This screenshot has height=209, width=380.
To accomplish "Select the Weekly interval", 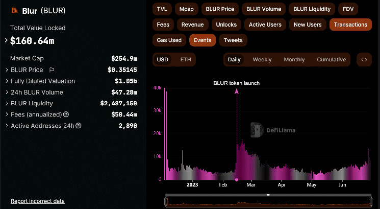I will pos(262,59).
